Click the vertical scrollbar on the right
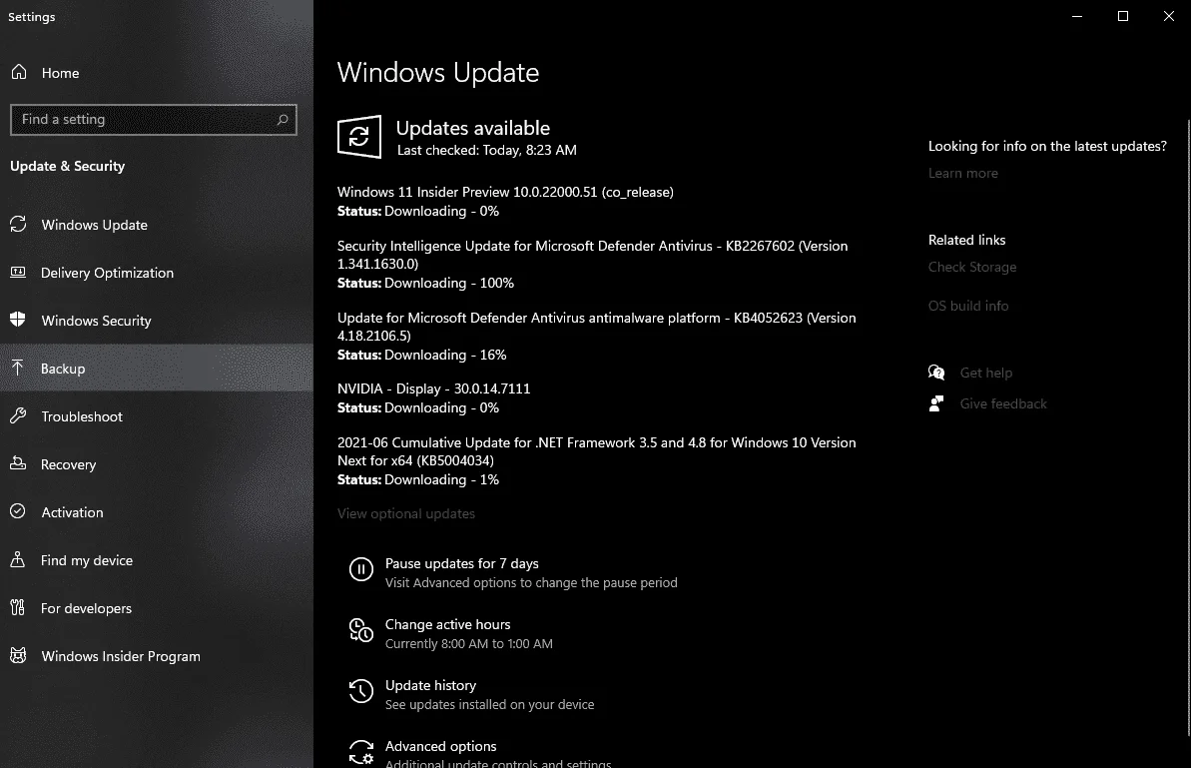The height and width of the screenshot is (768, 1191). point(1188,427)
